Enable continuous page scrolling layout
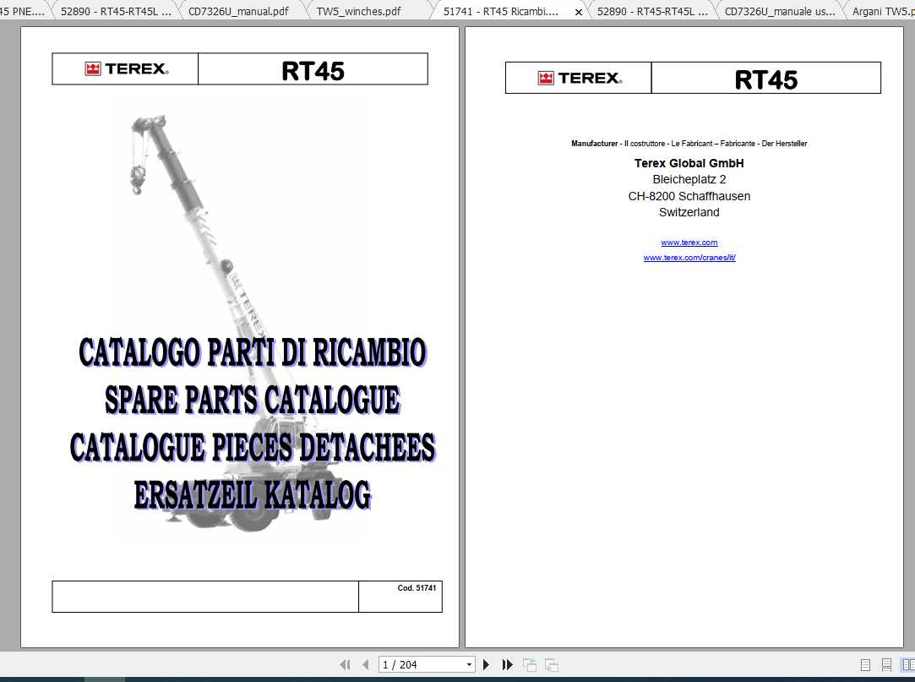Screen dimensions: 915x682 [x=886, y=665]
